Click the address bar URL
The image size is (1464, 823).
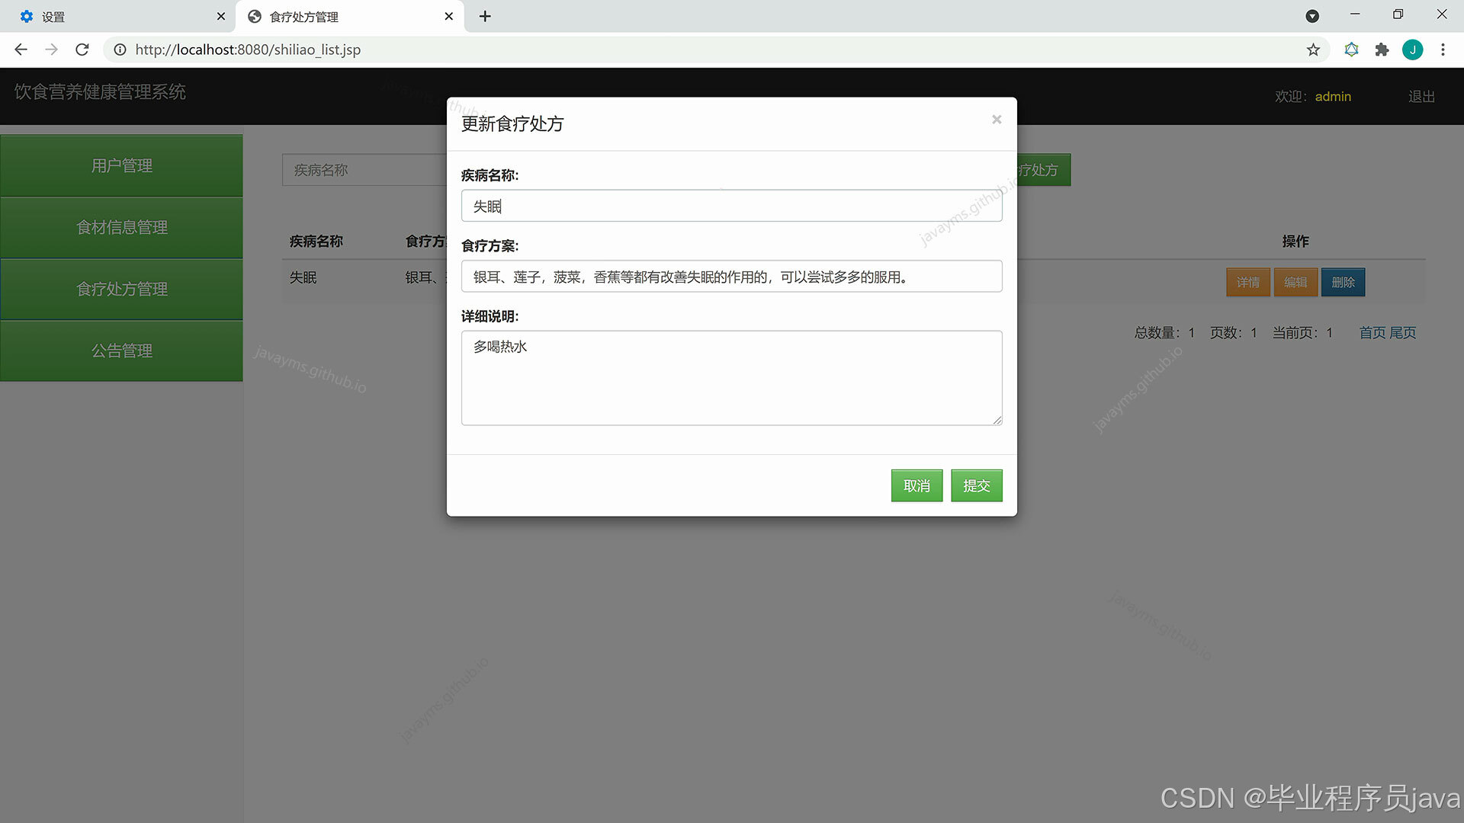(248, 50)
